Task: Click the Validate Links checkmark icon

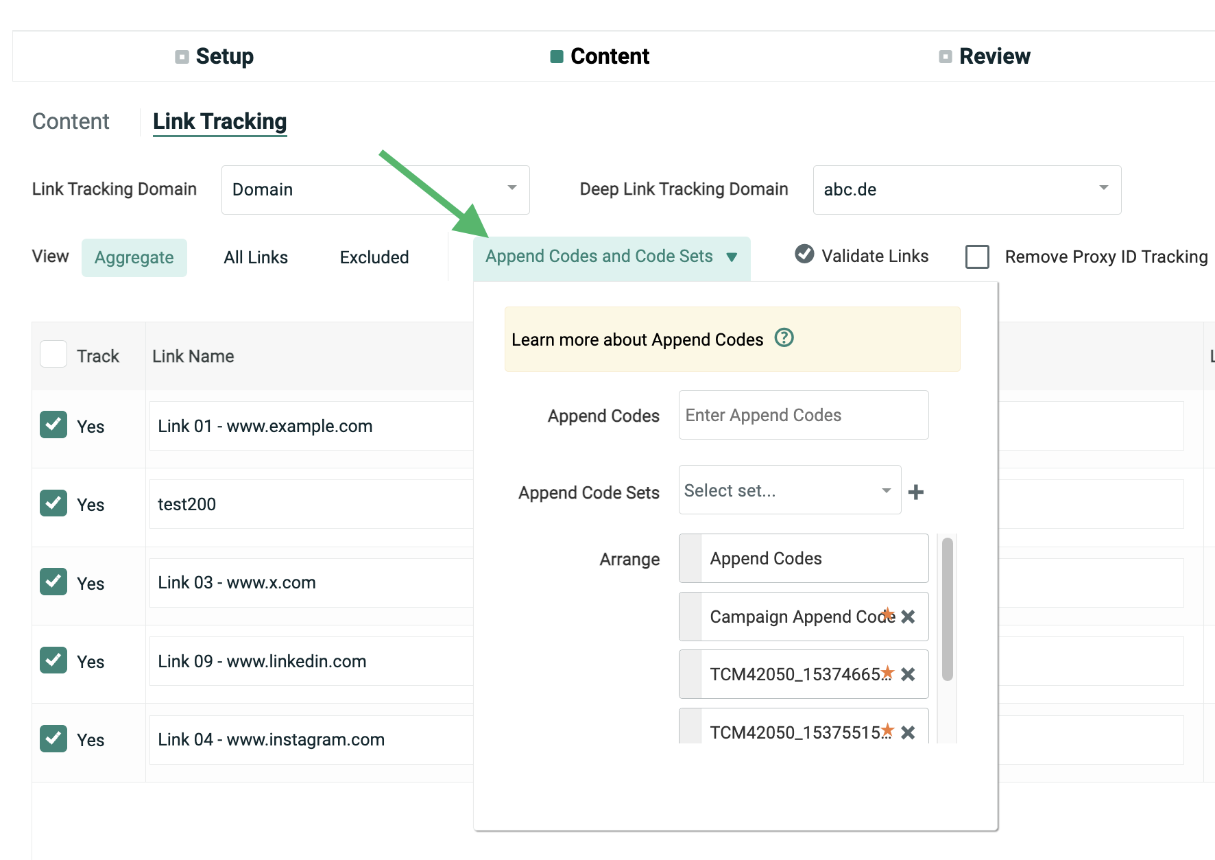Action: [x=804, y=254]
